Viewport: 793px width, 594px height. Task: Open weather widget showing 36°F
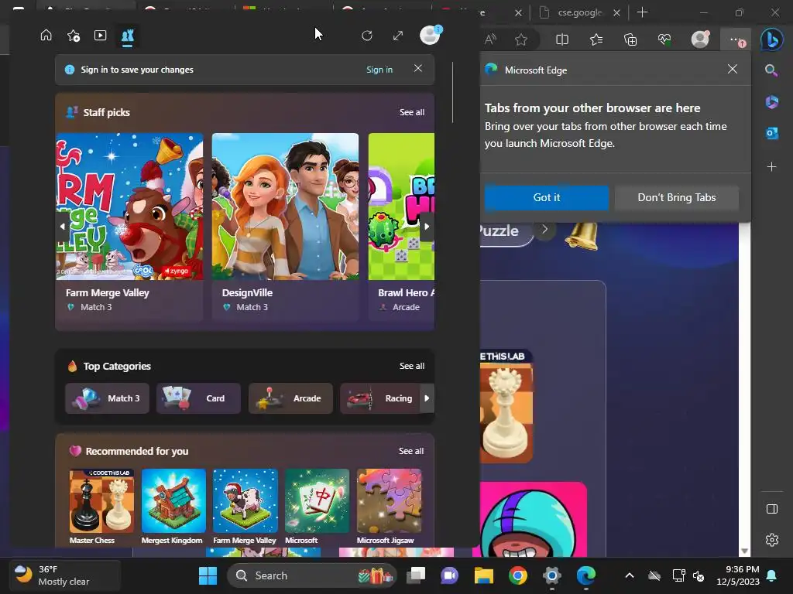[65, 575]
